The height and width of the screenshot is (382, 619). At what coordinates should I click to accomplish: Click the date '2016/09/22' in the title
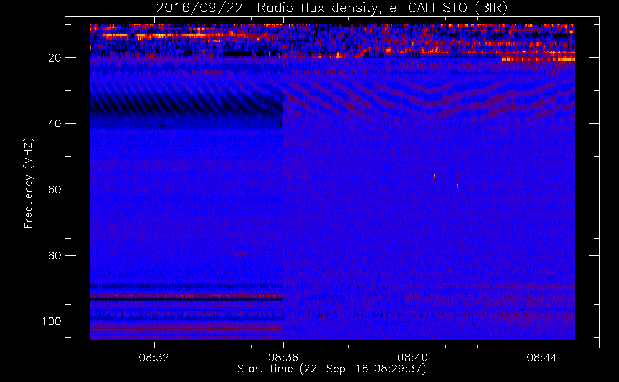(x=199, y=8)
